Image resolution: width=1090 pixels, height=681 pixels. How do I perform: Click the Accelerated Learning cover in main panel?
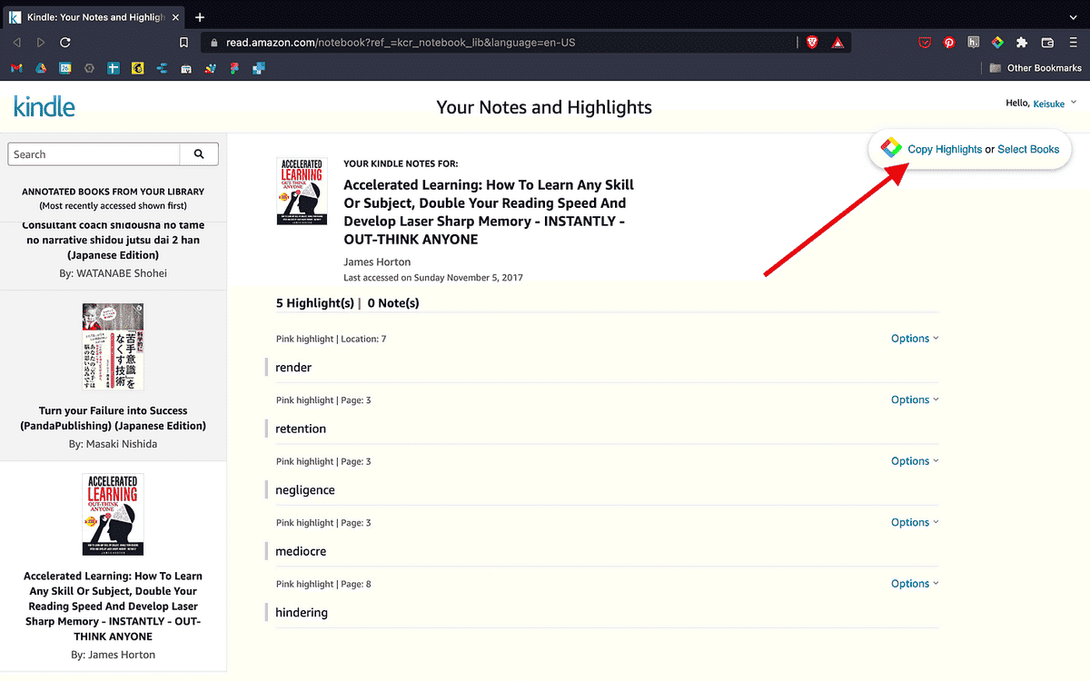(302, 192)
